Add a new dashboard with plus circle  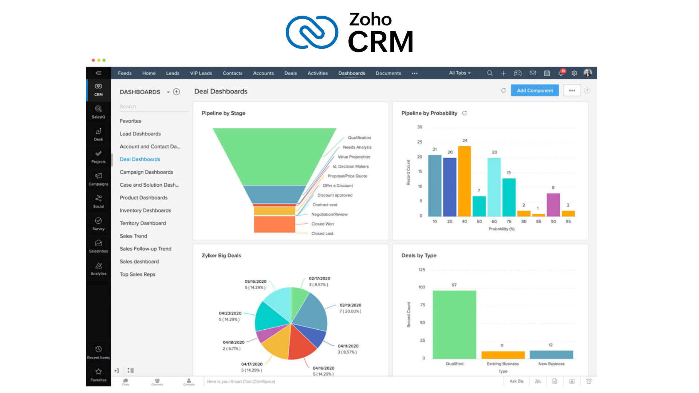(177, 92)
